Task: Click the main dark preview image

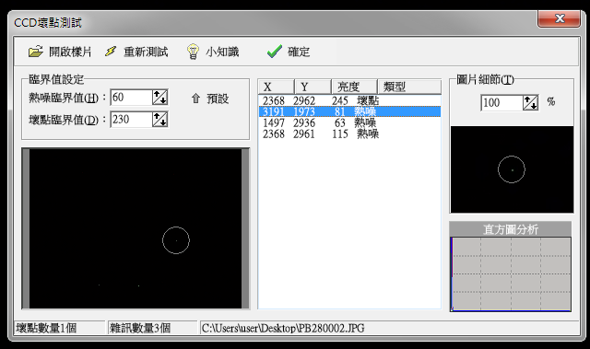Action: [x=136, y=228]
